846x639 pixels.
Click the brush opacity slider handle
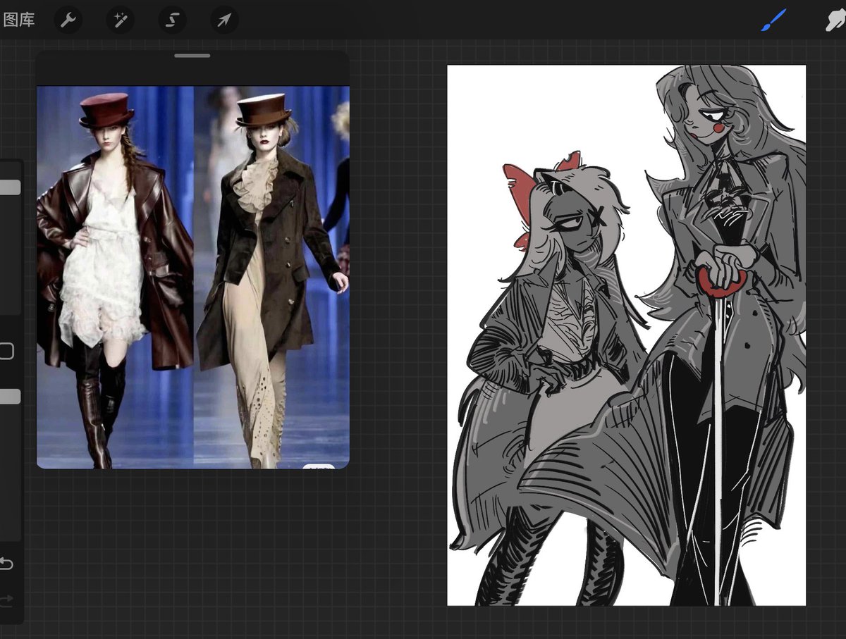[10, 397]
